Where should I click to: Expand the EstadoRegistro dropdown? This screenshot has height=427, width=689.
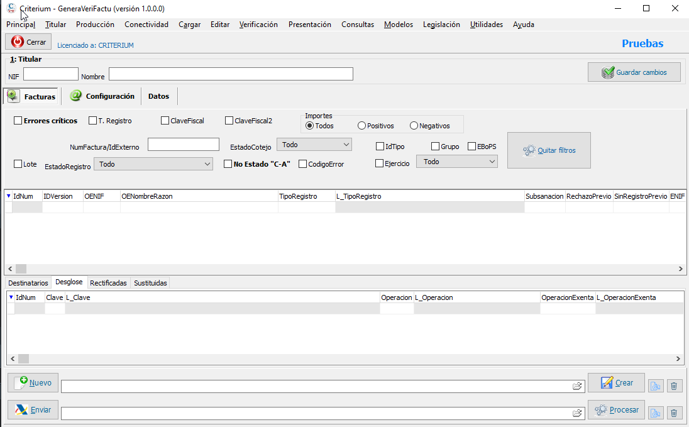153,164
